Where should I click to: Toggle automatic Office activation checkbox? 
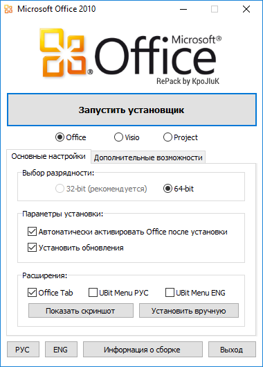click(x=32, y=232)
